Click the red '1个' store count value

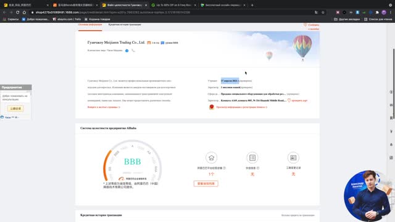pos(211,174)
